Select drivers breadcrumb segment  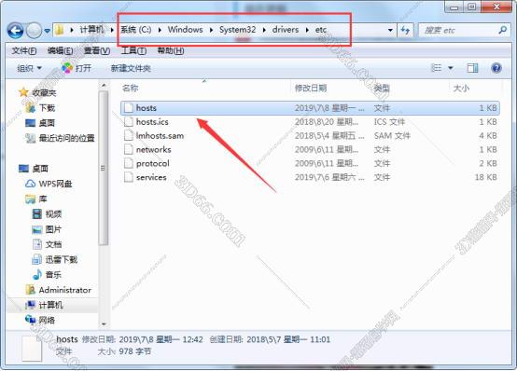[x=286, y=30]
